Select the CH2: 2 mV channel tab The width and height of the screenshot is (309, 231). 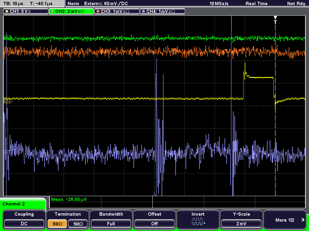[x=71, y=11]
